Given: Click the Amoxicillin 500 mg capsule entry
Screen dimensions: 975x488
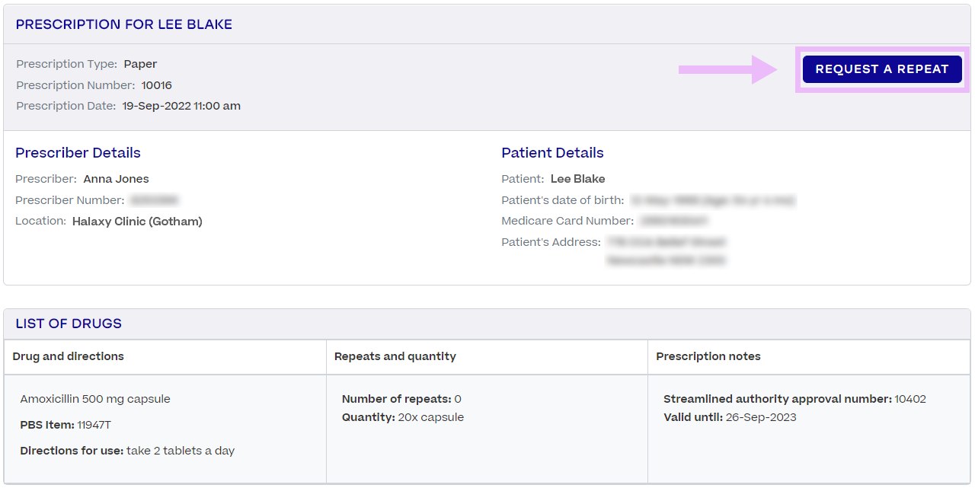Looking at the screenshot, I should pyautogui.click(x=95, y=399).
